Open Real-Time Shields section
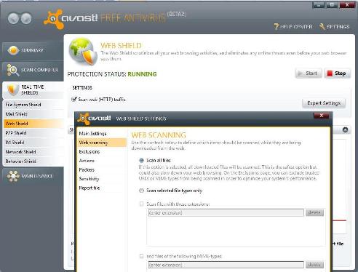The width and height of the screenshot is (358, 272). coord(33,90)
